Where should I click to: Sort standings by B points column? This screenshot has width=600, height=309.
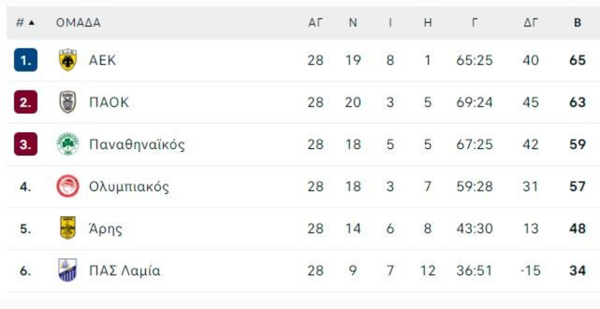click(578, 23)
